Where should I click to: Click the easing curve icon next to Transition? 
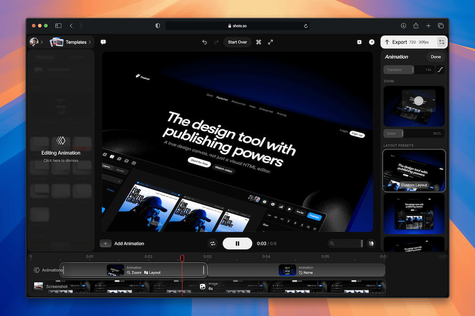[440, 70]
